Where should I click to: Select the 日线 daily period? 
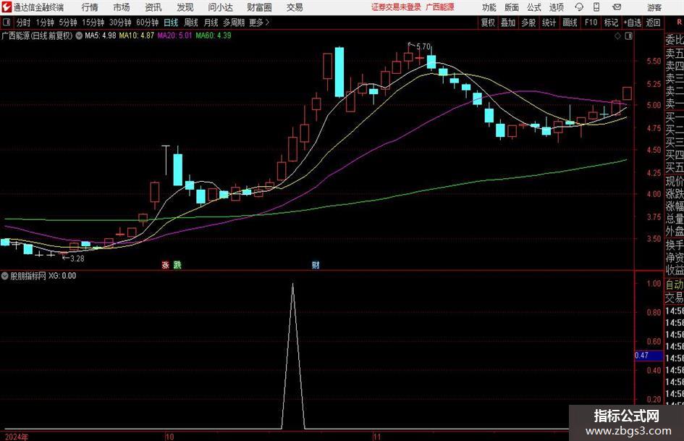pos(171,22)
